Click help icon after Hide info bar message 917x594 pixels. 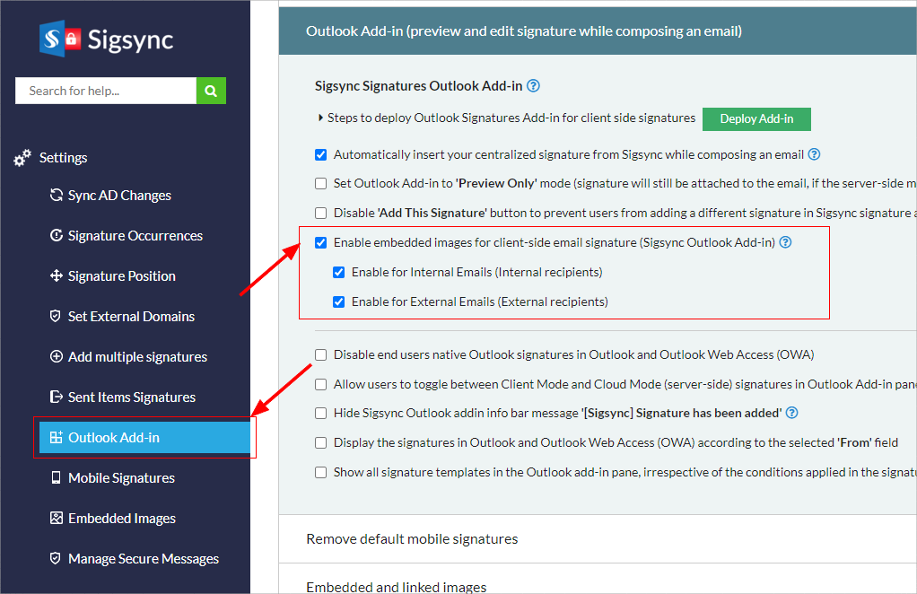tap(791, 414)
